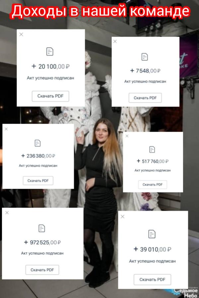Close the 7 548,00 ₽ card
Screen dimensions: 199x298
click(115, 41)
